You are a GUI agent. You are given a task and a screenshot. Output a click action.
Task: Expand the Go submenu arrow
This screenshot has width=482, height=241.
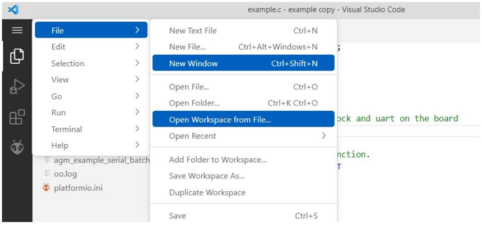[137, 96]
